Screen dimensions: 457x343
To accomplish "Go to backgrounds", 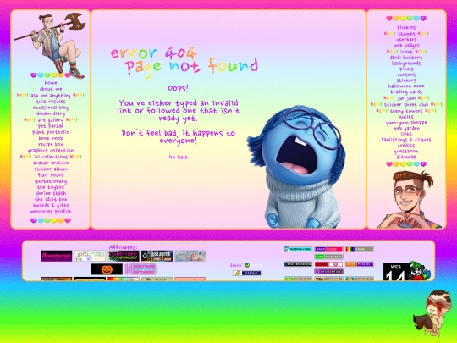I will coord(406,64).
